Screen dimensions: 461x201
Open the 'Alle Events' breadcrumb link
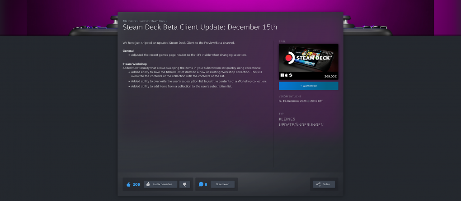(129, 21)
